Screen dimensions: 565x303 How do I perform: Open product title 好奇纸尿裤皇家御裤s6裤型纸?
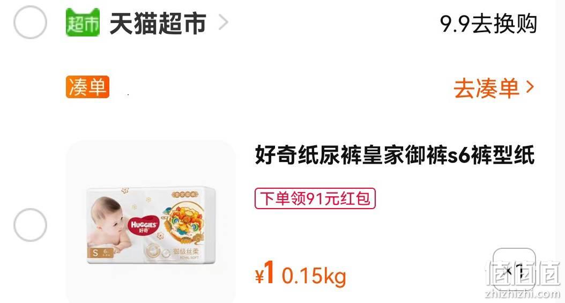point(395,155)
